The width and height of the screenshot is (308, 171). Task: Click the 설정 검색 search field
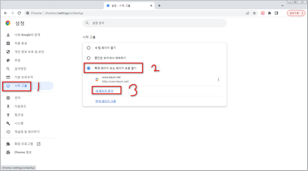(154, 23)
